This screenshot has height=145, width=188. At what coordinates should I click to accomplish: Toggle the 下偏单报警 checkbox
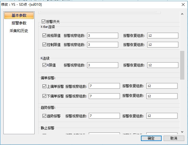pyautogui.click(x=44, y=96)
